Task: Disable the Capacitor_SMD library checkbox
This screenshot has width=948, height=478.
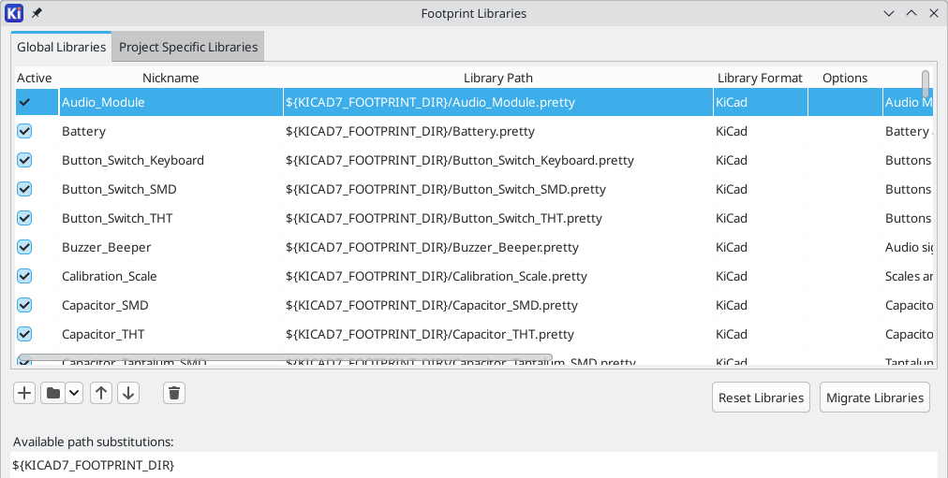Action: click(x=24, y=305)
